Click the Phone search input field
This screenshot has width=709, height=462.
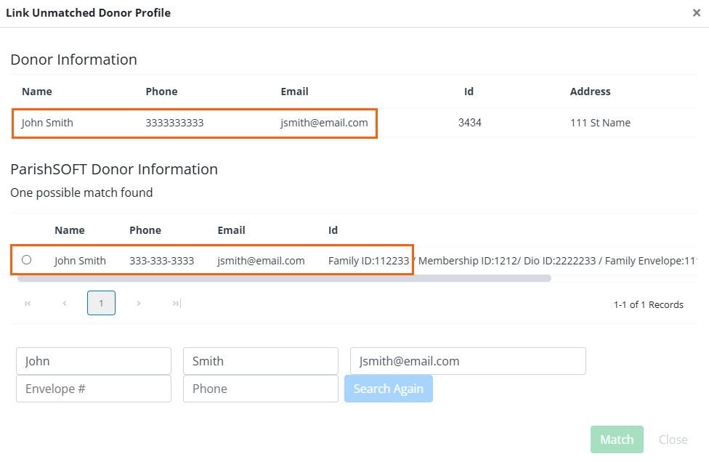point(261,389)
